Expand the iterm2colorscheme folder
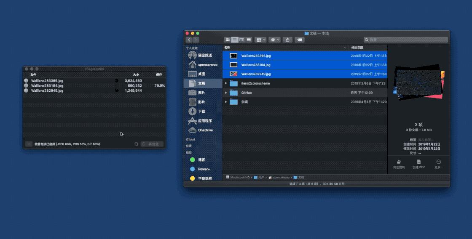This screenshot has height=239, width=472. [x=226, y=83]
